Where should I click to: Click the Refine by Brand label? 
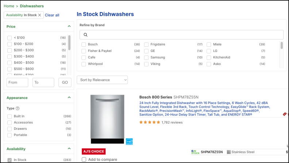click(x=92, y=25)
